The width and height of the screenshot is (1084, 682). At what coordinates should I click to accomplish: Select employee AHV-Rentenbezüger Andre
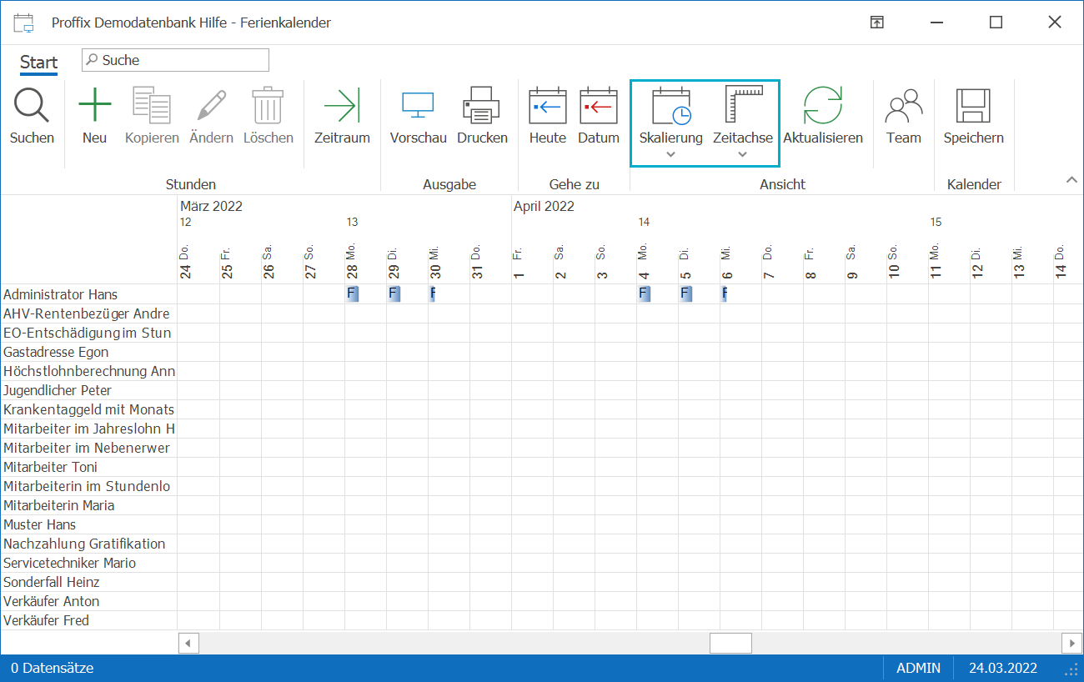(87, 313)
